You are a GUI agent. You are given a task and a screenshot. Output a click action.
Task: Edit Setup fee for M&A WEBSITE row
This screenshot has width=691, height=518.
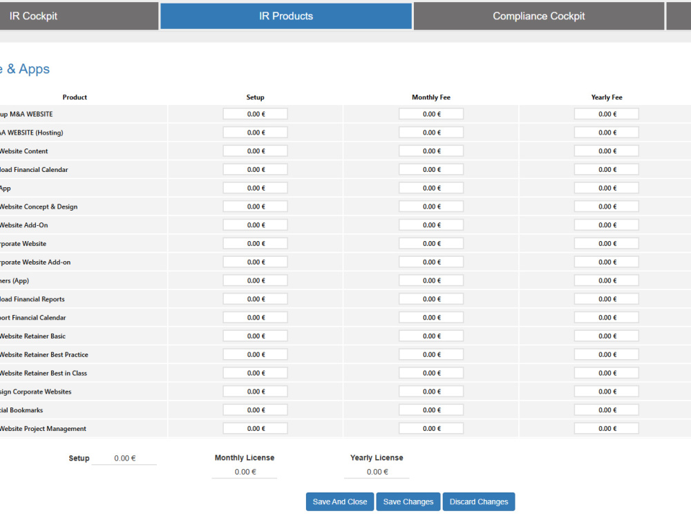255,114
